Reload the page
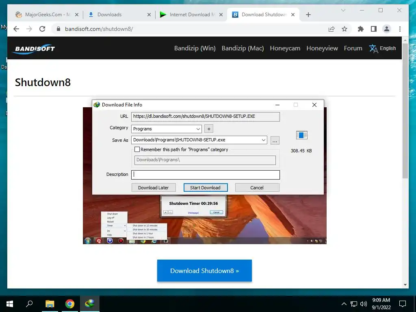This screenshot has width=416, height=312. click(x=42, y=29)
